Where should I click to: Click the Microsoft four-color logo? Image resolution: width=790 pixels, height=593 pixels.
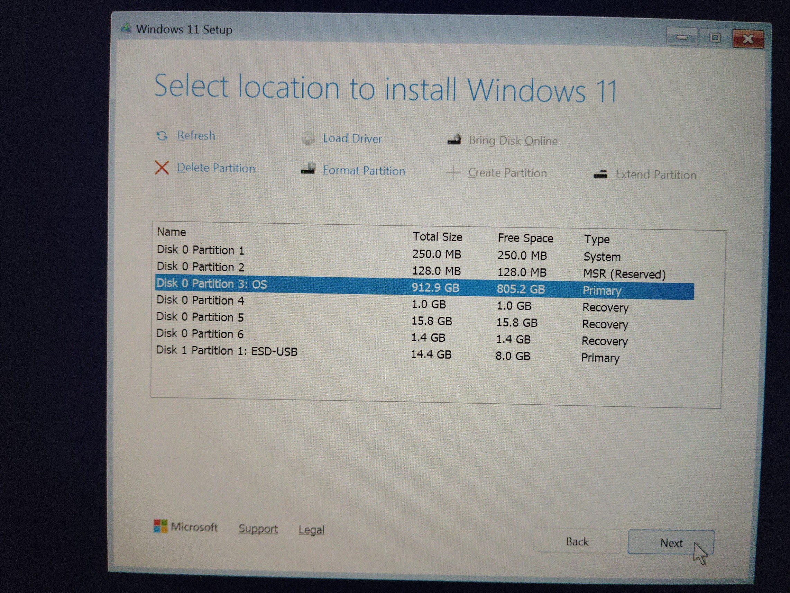160,526
